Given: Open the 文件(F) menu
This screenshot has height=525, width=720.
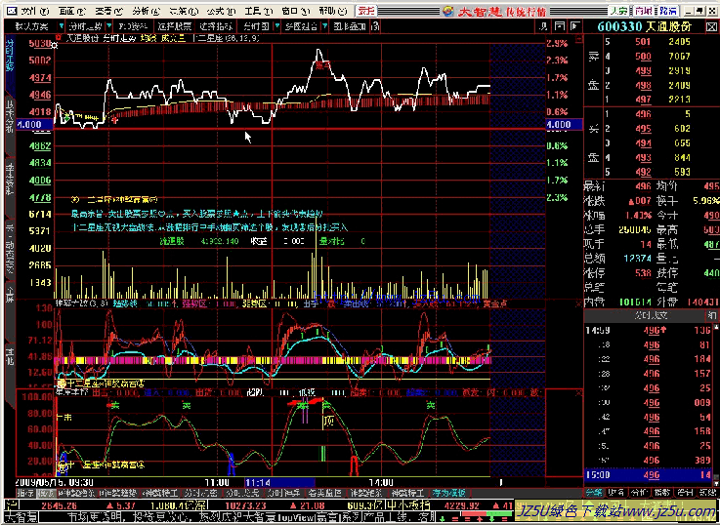Looking at the screenshot, I should point(35,11).
